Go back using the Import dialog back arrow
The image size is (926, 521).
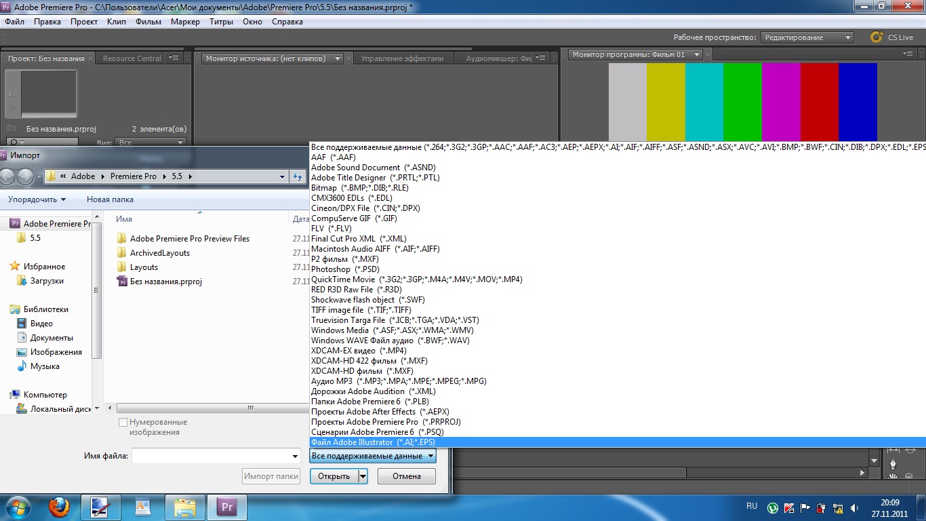point(7,176)
